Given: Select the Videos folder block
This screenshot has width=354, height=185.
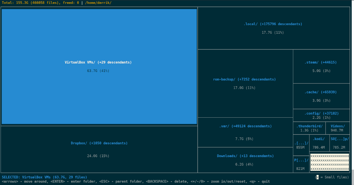Looking at the screenshot, I should click(x=338, y=128).
